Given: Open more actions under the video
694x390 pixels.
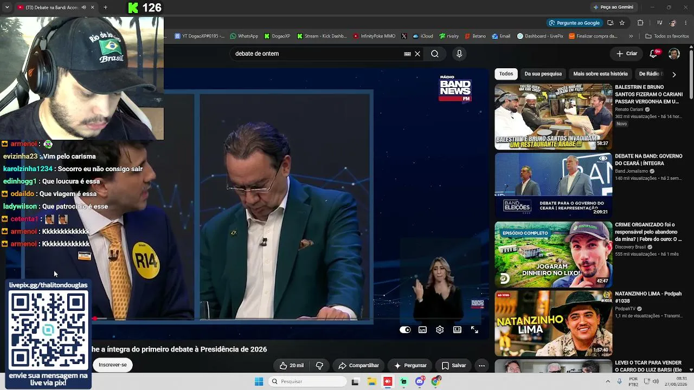Looking at the screenshot, I should [481, 366].
